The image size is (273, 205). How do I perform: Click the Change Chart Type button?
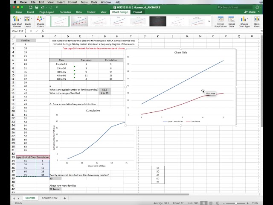point(244,22)
